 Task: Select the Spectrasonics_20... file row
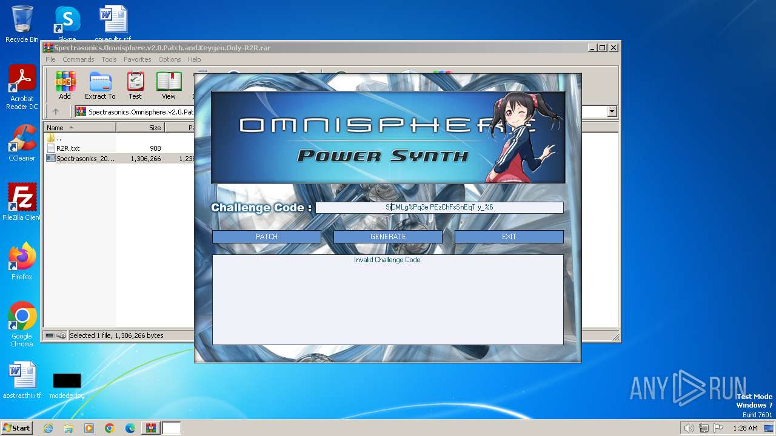(x=119, y=159)
